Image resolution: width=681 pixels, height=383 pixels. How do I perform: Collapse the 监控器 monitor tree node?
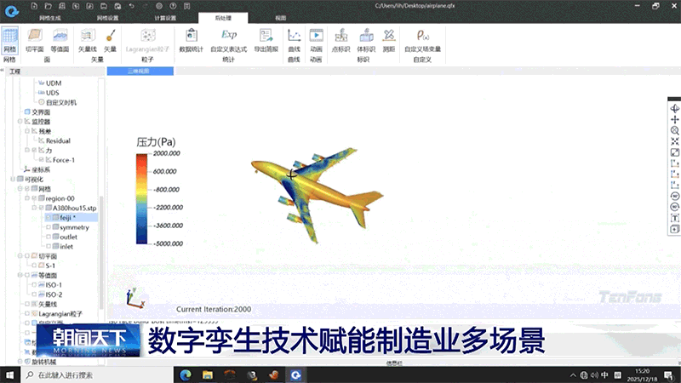tap(19, 122)
